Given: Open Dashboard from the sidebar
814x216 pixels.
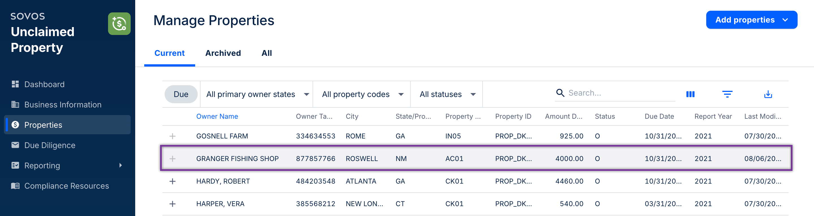Looking at the screenshot, I should tap(44, 84).
